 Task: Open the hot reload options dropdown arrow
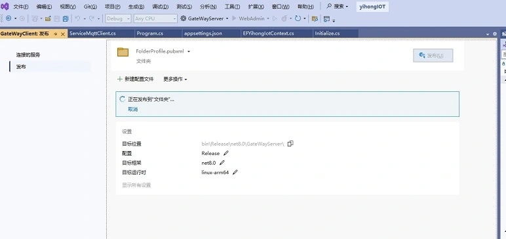tap(290, 19)
